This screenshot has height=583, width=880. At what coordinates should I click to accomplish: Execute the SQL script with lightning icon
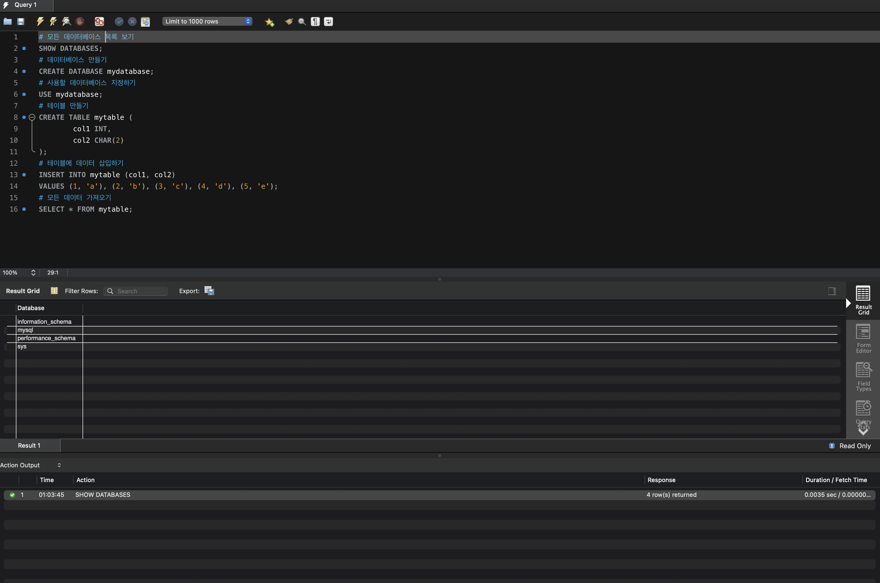tap(40, 22)
